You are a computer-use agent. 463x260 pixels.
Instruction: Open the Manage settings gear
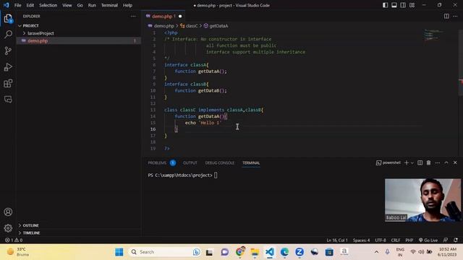(8, 228)
